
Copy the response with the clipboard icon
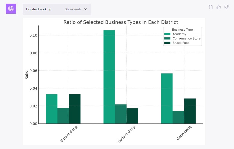211,7
